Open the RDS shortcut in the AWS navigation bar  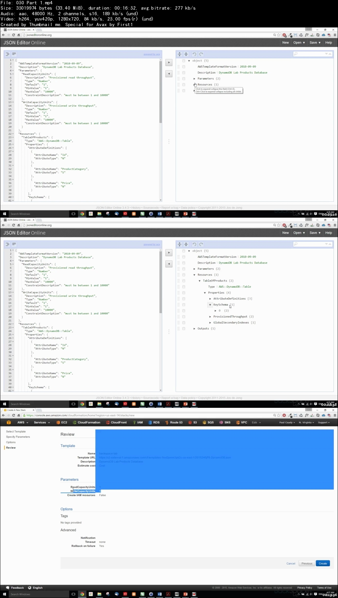click(x=154, y=422)
